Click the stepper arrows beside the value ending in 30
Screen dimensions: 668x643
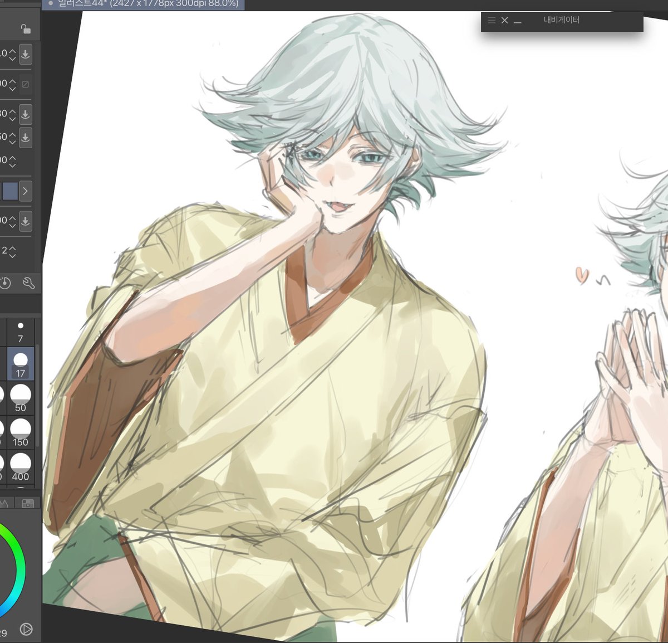pos(12,114)
